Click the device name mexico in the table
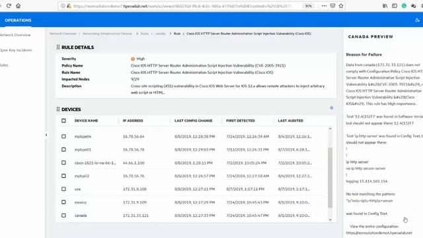423x238 pixels. (81, 202)
